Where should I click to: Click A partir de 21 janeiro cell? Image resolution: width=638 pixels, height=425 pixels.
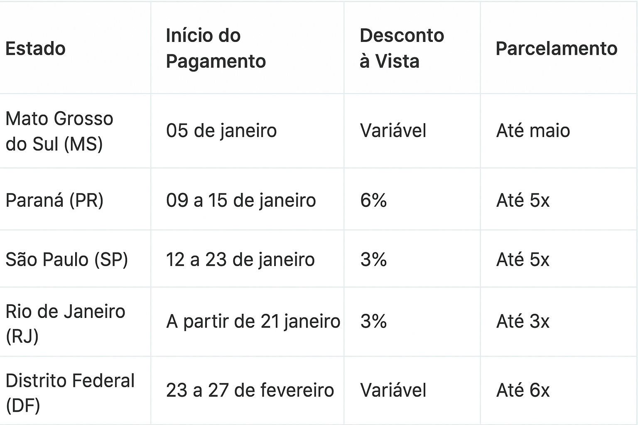(253, 322)
